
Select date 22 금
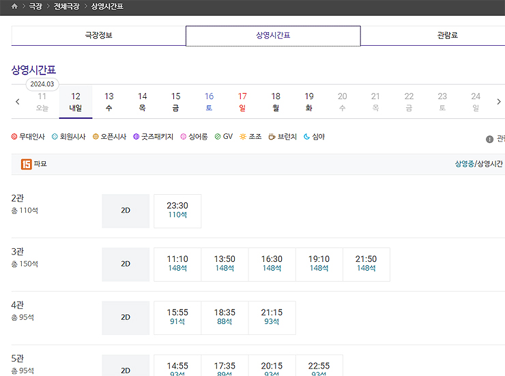[409, 102]
